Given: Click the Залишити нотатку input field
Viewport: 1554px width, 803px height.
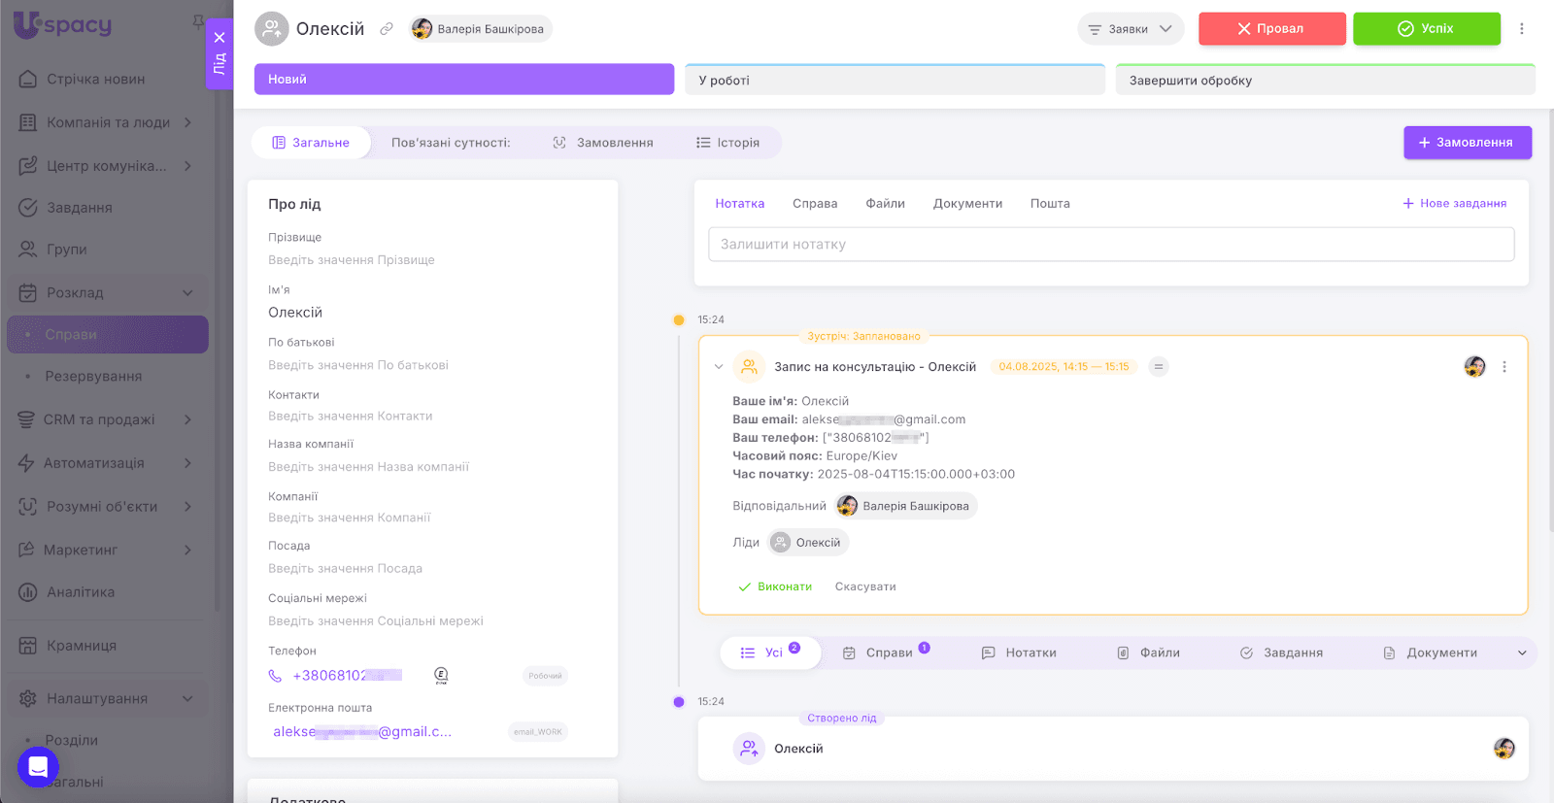Looking at the screenshot, I should [x=1111, y=245].
